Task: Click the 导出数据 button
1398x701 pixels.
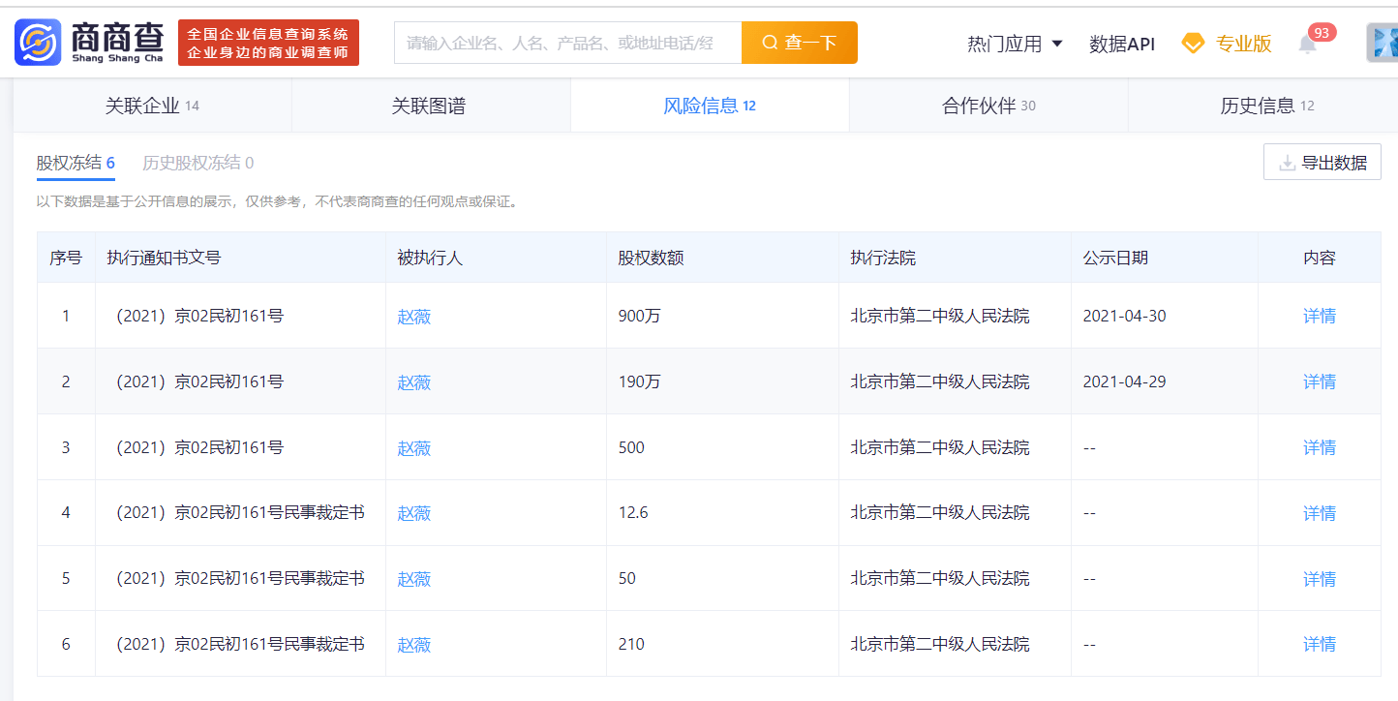Action: (1322, 162)
